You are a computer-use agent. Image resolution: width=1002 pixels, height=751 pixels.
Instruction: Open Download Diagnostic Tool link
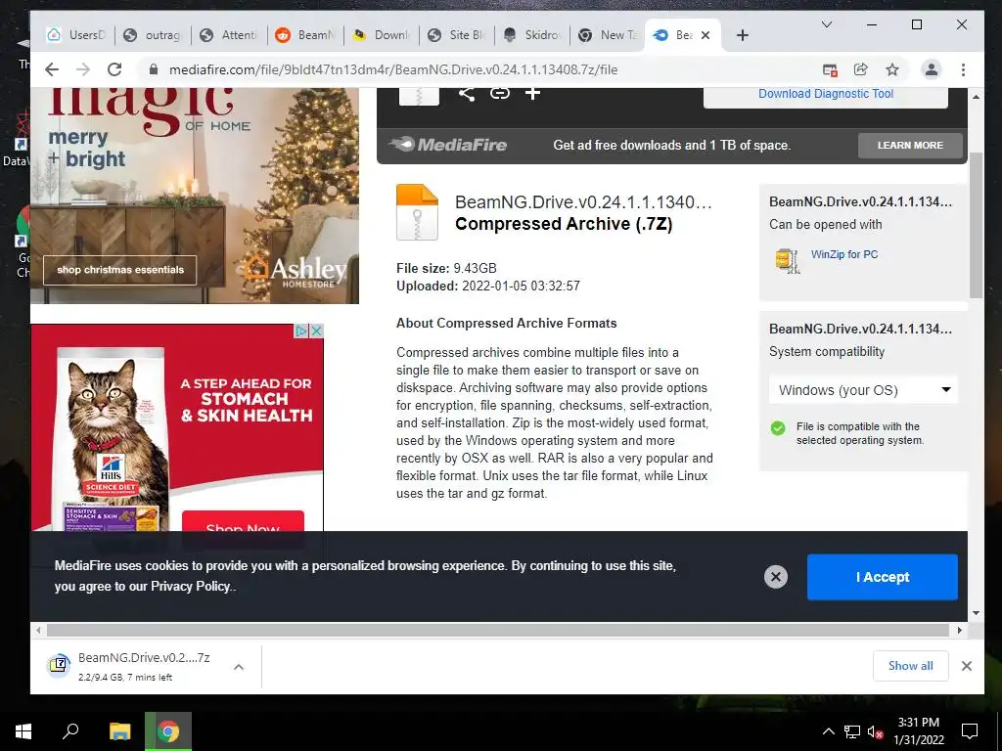coord(826,94)
